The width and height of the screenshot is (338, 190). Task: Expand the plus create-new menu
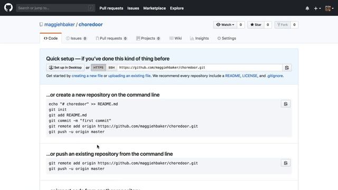click(317, 8)
